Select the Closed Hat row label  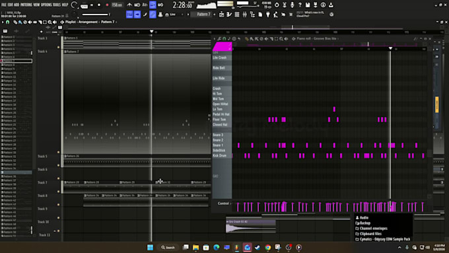pyautogui.click(x=220, y=125)
